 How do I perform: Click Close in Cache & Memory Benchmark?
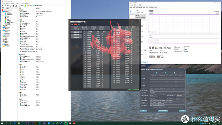click(182, 111)
